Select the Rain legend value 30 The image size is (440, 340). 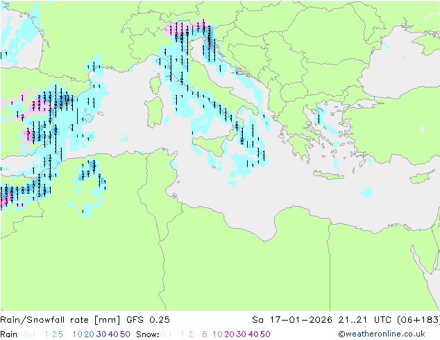tap(101, 334)
